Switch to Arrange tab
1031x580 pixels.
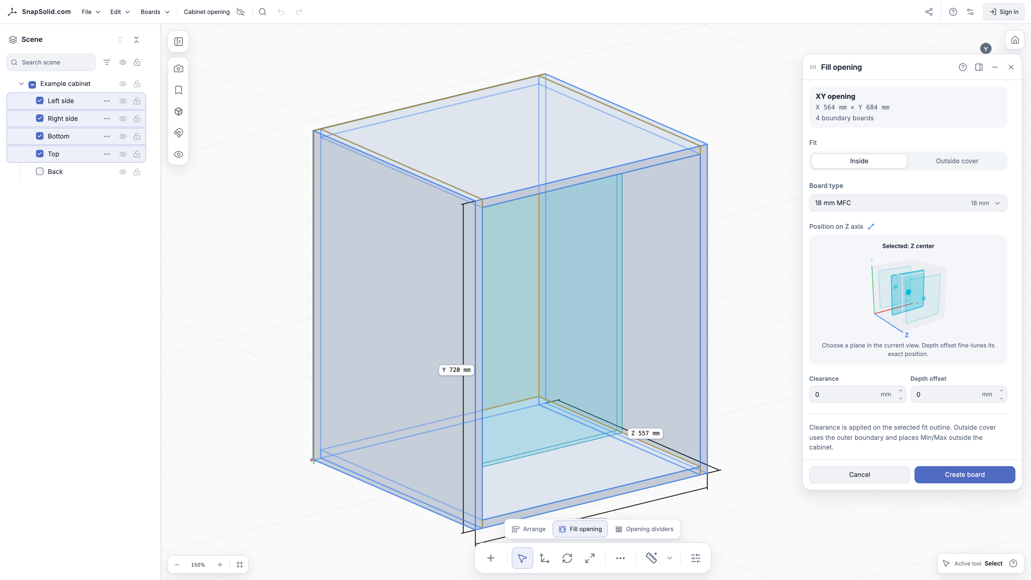529,529
